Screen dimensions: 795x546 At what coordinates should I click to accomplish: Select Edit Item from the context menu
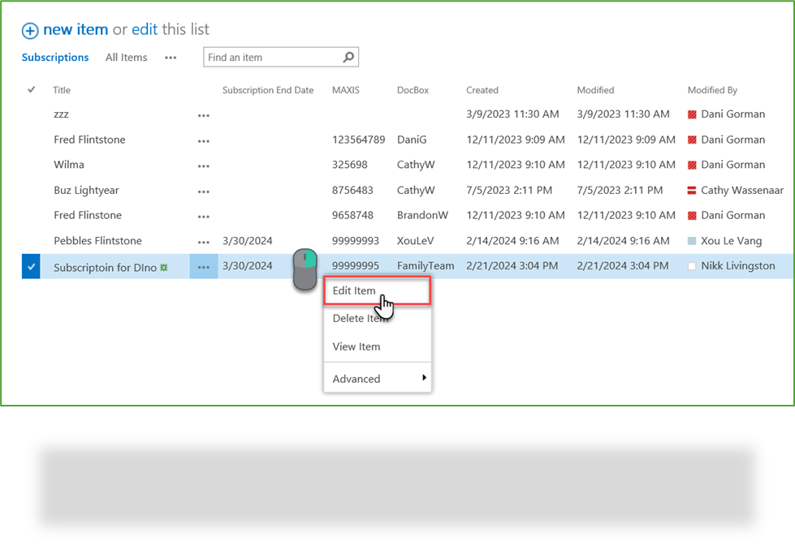click(353, 290)
